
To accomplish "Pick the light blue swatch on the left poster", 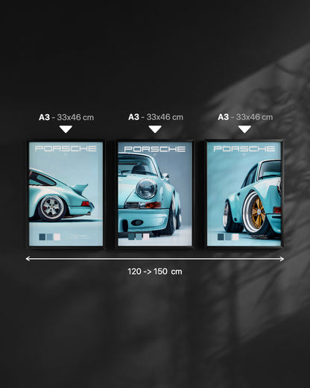I will click(50, 237).
